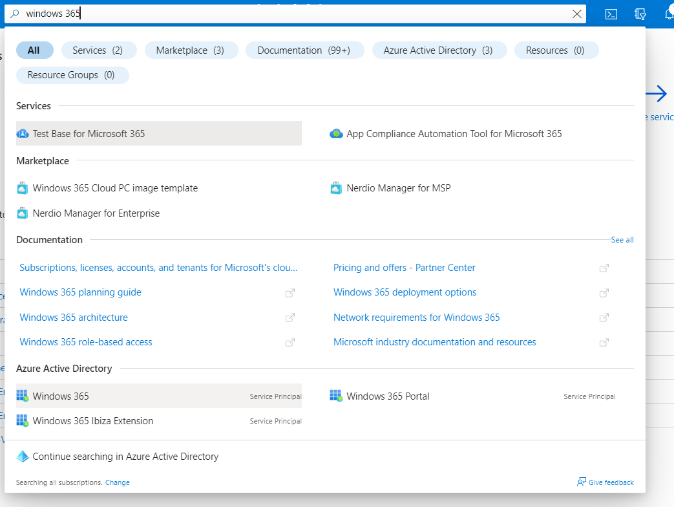Switch to the Marketplace filter tab
Image resolution: width=674 pixels, height=507 pixels.
[191, 50]
